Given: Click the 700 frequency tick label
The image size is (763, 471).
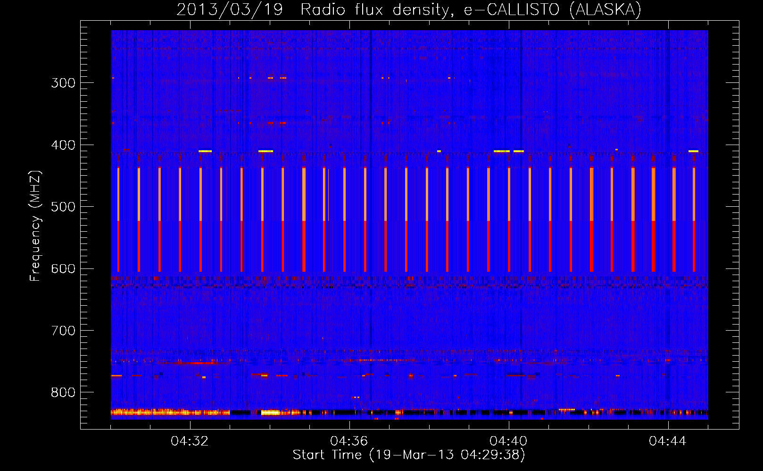Looking at the screenshot, I should click(63, 331).
